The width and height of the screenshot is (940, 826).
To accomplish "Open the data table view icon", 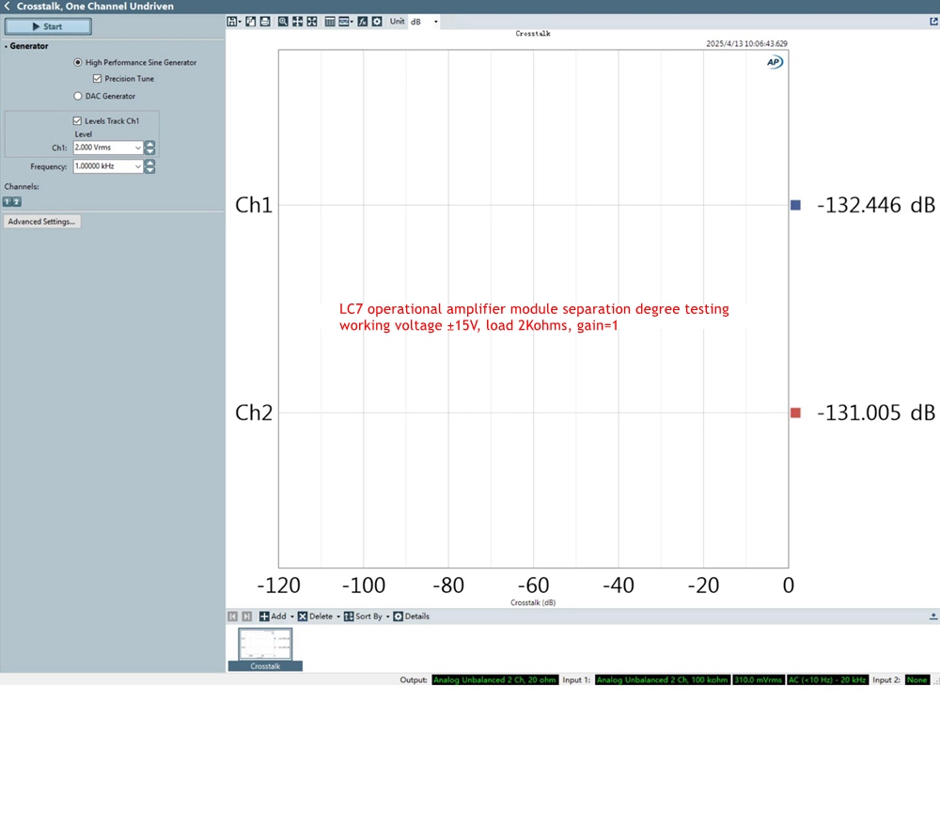I will [x=330, y=21].
